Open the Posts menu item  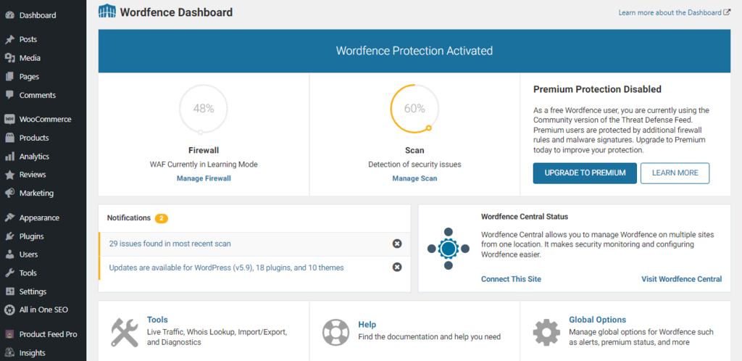coord(28,39)
